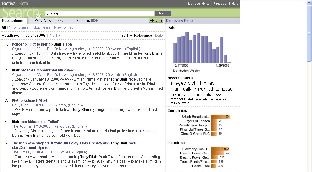Select the white house news cluster
312x172 pixels.
pos(220,89)
